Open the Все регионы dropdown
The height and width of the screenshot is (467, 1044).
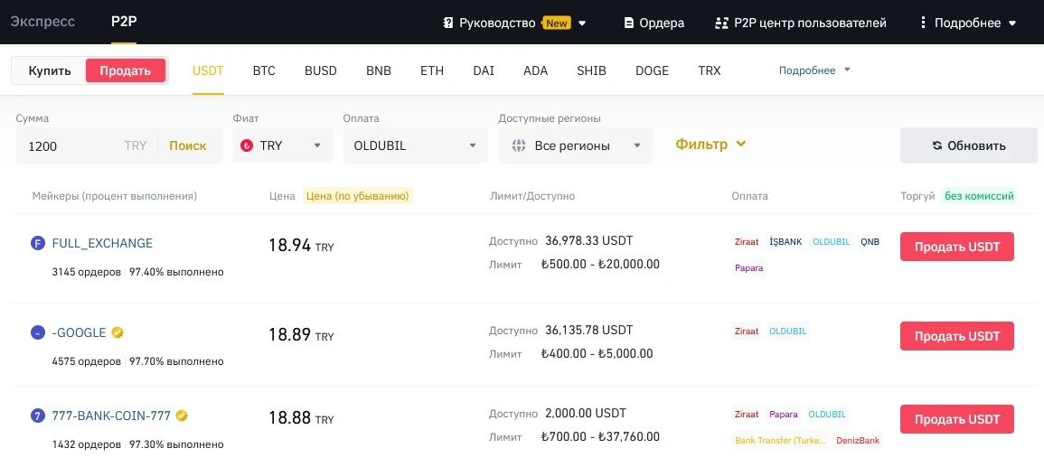575,145
